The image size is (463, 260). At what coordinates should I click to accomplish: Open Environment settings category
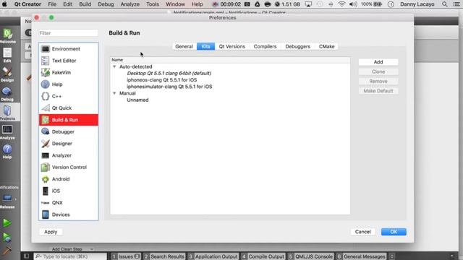point(68,49)
